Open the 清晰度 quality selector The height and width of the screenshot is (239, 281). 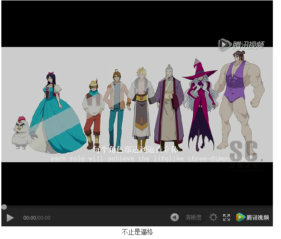(x=194, y=218)
